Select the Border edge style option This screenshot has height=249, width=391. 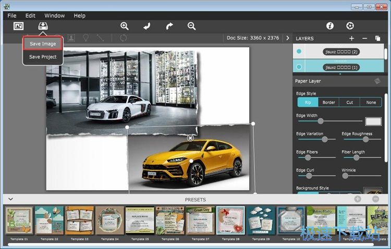(328, 103)
